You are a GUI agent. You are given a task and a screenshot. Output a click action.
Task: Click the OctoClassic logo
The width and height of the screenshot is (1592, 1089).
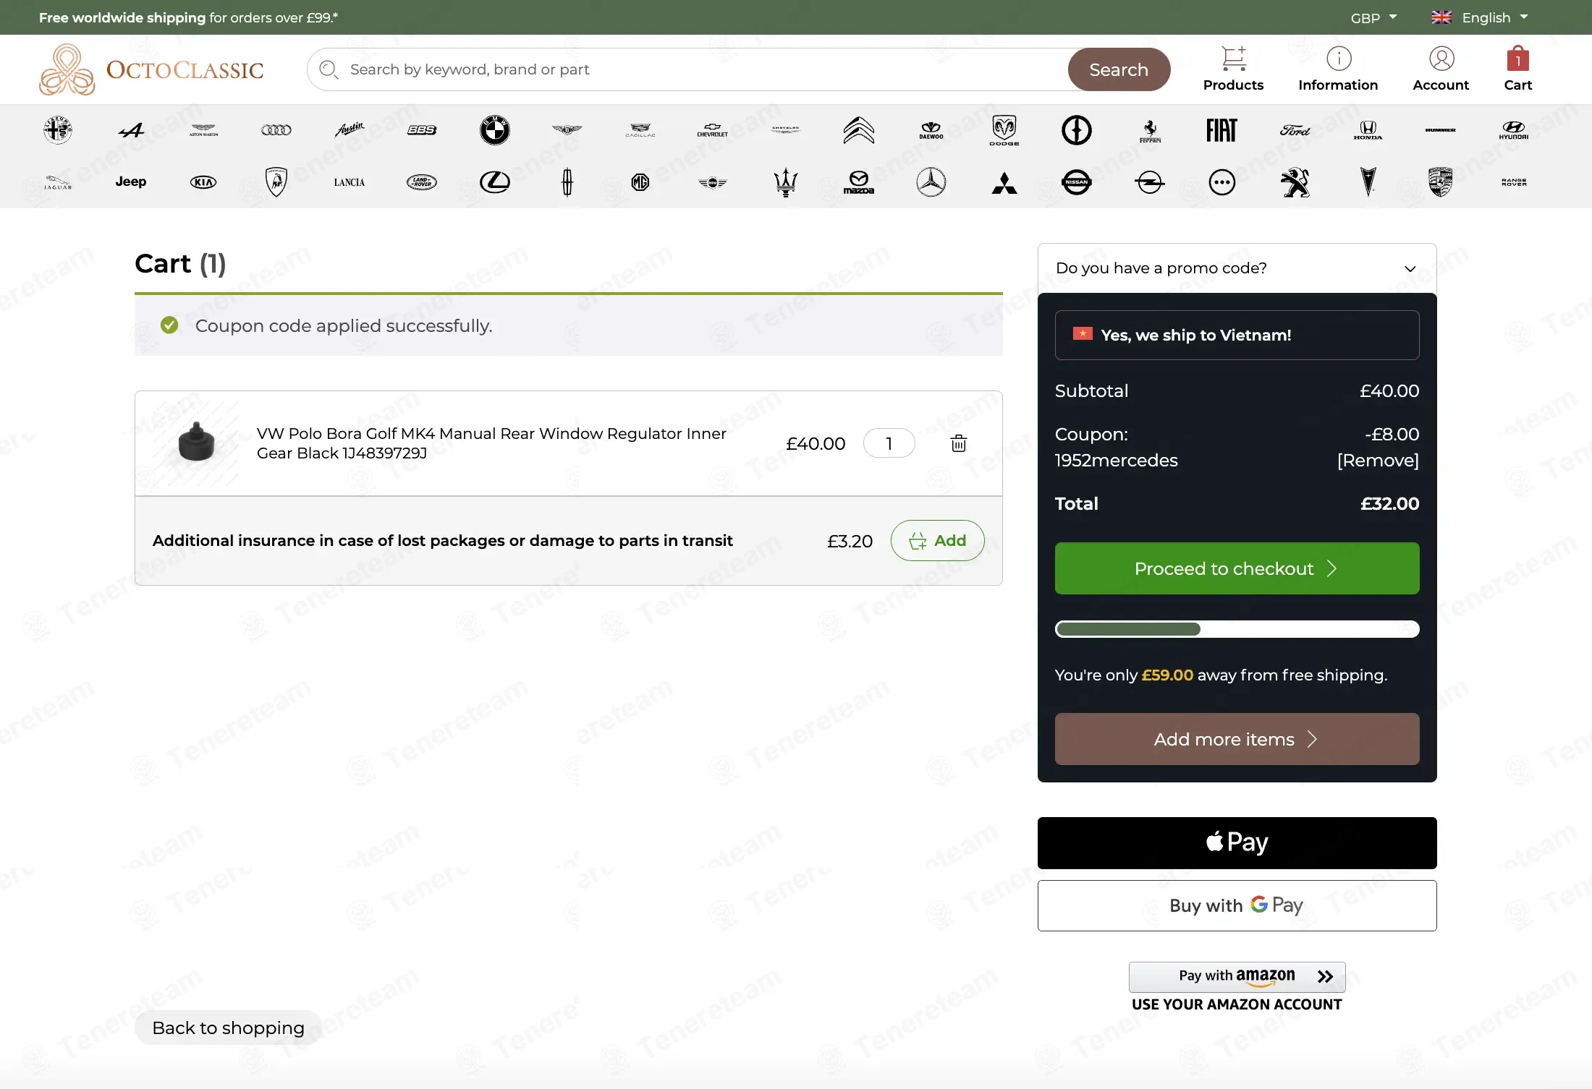[x=151, y=69]
